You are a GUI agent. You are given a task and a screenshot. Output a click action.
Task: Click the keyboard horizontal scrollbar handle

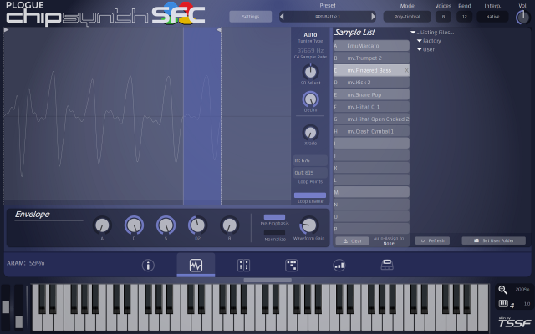point(267,281)
